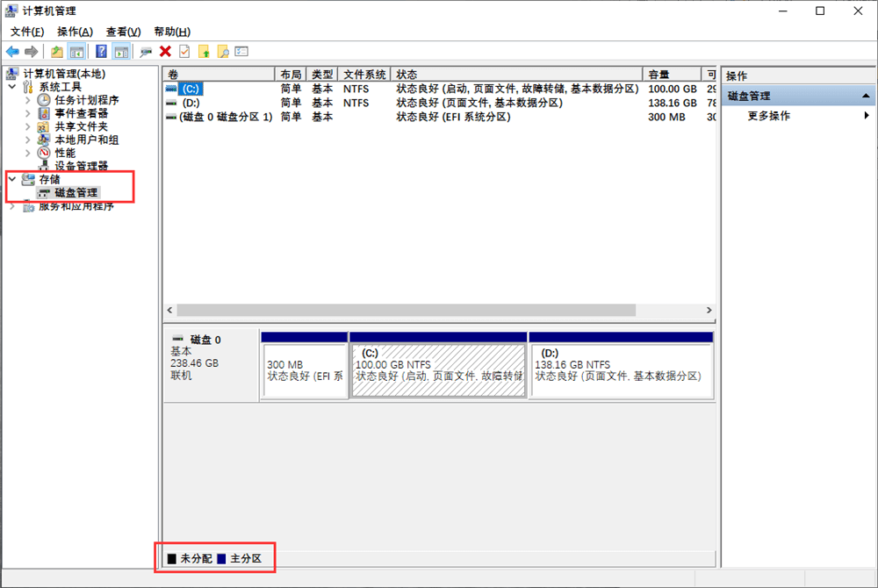
Task: Open Help via blue question mark icon
Action: (x=102, y=52)
